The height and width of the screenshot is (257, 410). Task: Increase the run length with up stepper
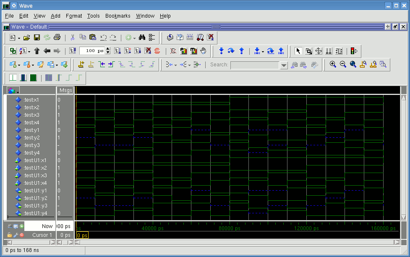click(x=108, y=49)
